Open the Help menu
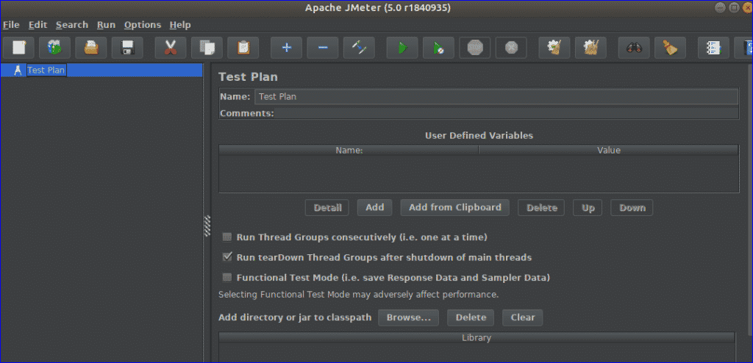 click(180, 25)
